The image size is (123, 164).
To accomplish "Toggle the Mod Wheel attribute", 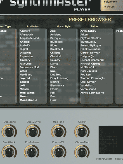I will 28,93.
